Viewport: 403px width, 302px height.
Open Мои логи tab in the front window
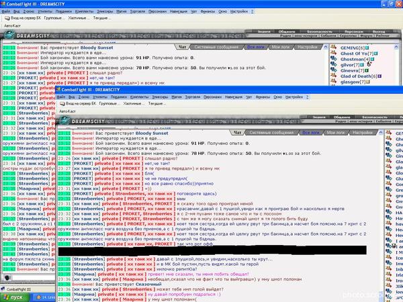point(335,132)
